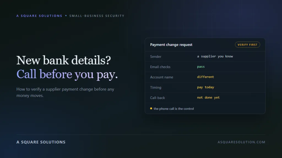Click the 'Call before you pay.' headline
282x158 pixels.
[x=67, y=74]
